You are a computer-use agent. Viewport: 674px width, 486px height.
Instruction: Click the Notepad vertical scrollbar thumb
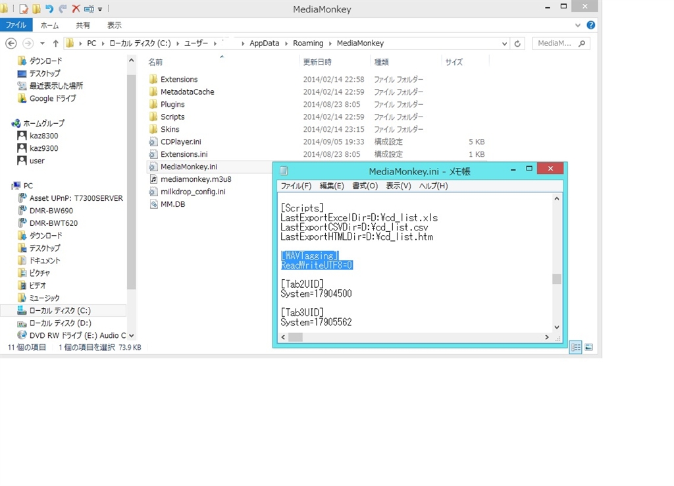coord(557,279)
